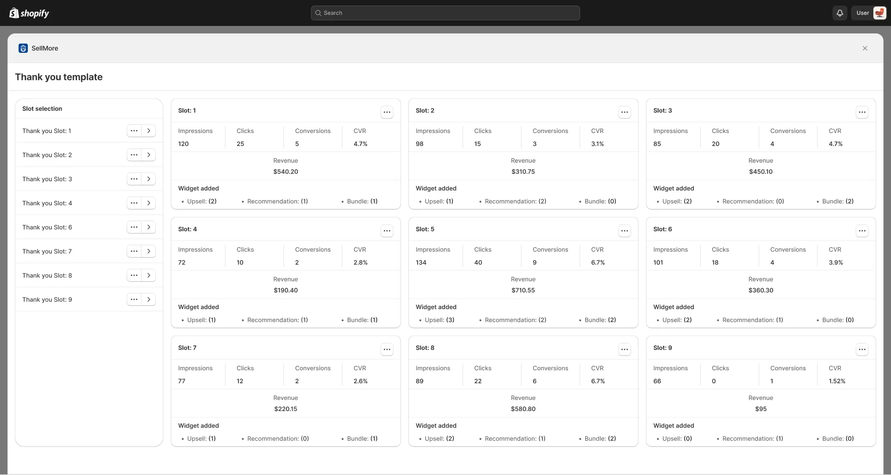
Task: Click the Slot selection panel title
Action: 42,108
